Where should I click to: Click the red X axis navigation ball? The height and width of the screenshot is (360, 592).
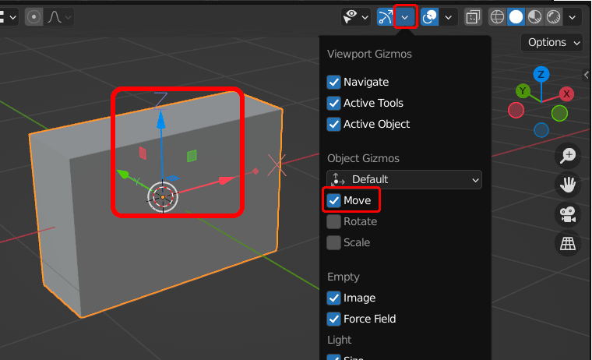click(x=566, y=94)
